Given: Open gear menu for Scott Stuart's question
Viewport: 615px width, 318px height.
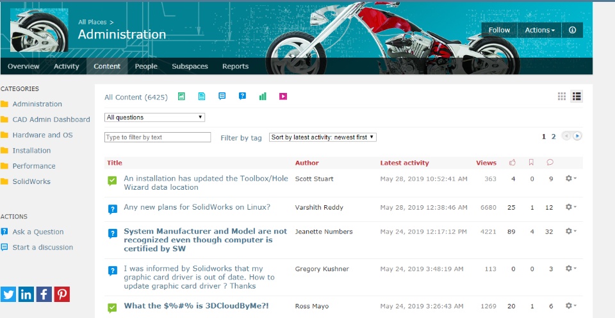Looking at the screenshot, I should click(x=570, y=179).
